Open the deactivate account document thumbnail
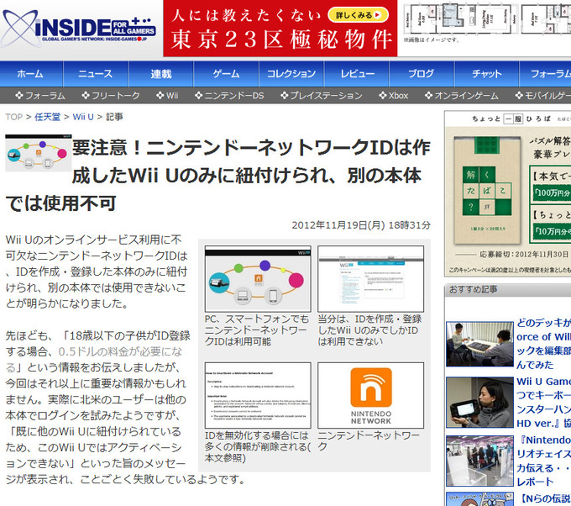The height and width of the screenshot is (506, 571). click(258, 396)
